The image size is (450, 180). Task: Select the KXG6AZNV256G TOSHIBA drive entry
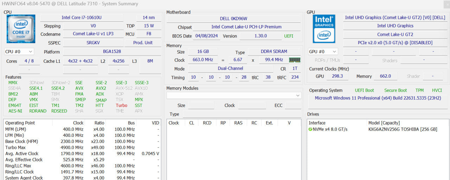[x=403, y=129]
